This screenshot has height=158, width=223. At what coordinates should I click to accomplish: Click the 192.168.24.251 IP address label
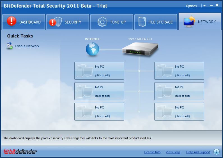[x=140, y=39]
